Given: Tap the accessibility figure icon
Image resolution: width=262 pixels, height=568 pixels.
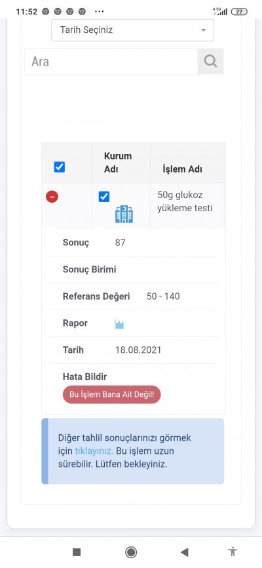Looking at the screenshot, I should click(233, 552).
